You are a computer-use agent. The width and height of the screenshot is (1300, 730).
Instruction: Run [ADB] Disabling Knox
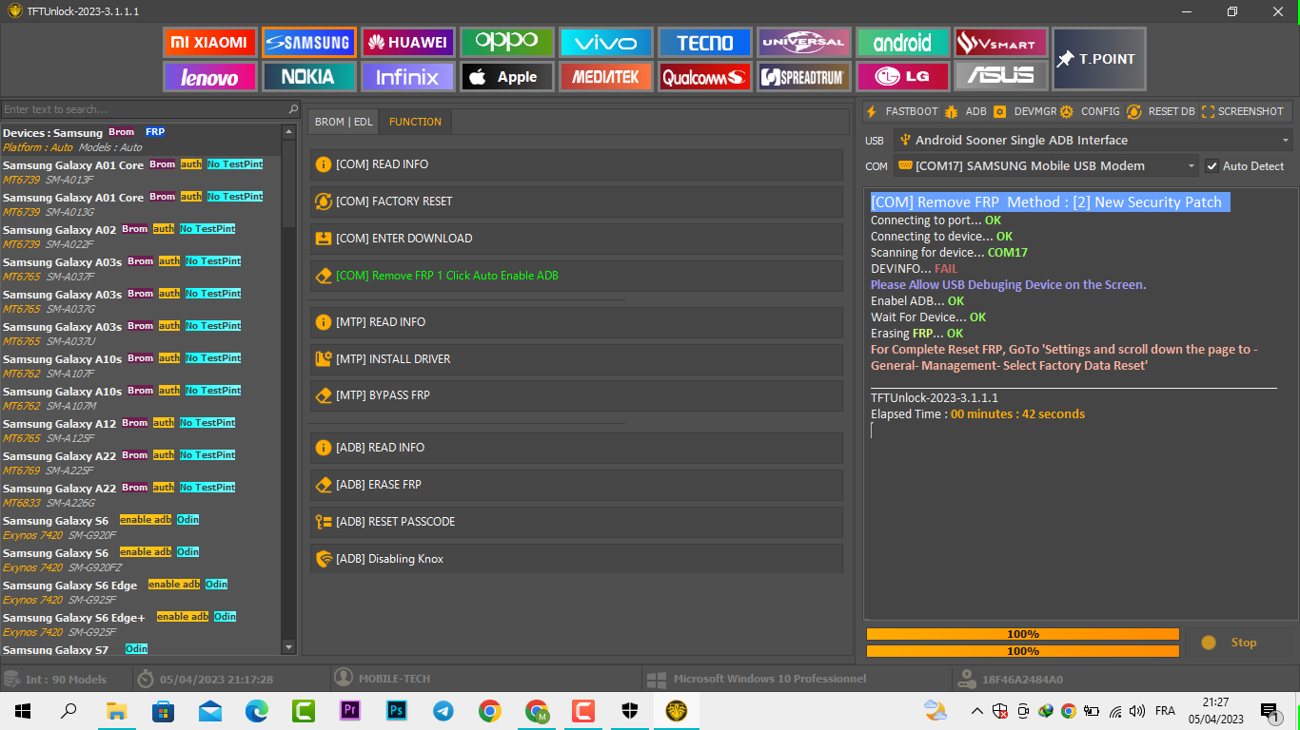coord(577,559)
